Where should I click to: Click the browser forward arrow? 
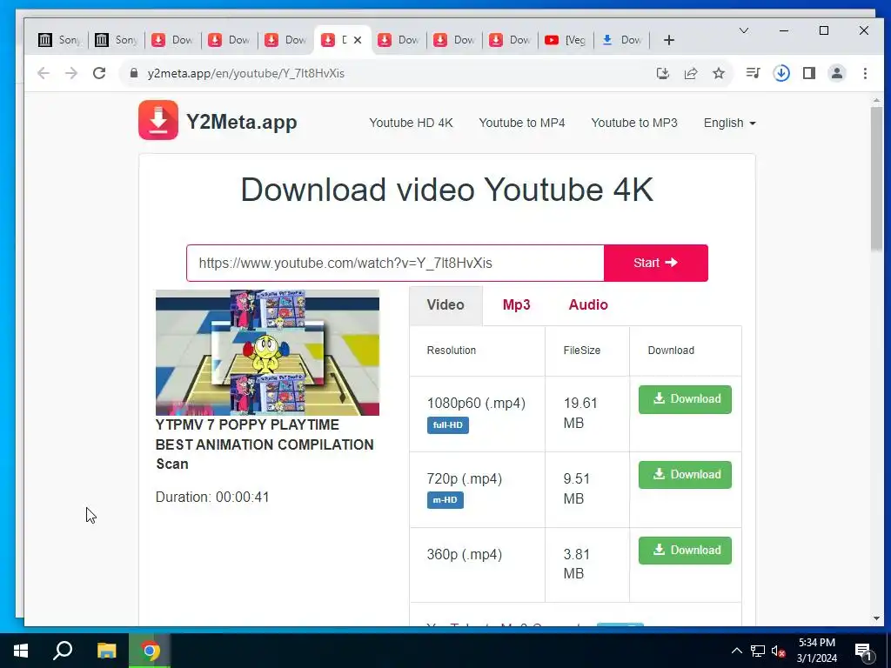point(71,73)
